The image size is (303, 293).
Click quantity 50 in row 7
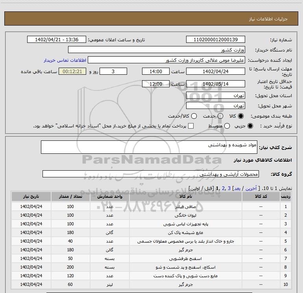click(x=70, y=258)
